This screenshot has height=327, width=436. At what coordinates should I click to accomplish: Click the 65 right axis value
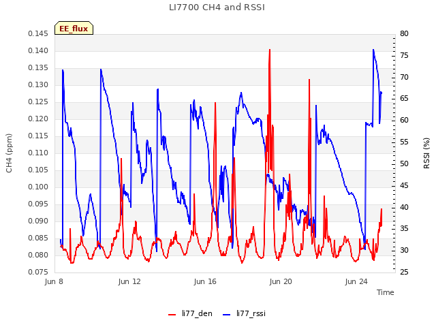(404, 98)
